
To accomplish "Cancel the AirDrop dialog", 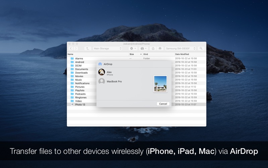I will click(x=163, y=104).
